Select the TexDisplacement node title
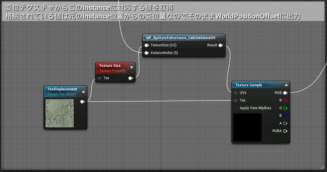This screenshot has height=172, width=327. [62, 89]
